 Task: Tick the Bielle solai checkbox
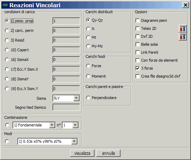[138, 44]
